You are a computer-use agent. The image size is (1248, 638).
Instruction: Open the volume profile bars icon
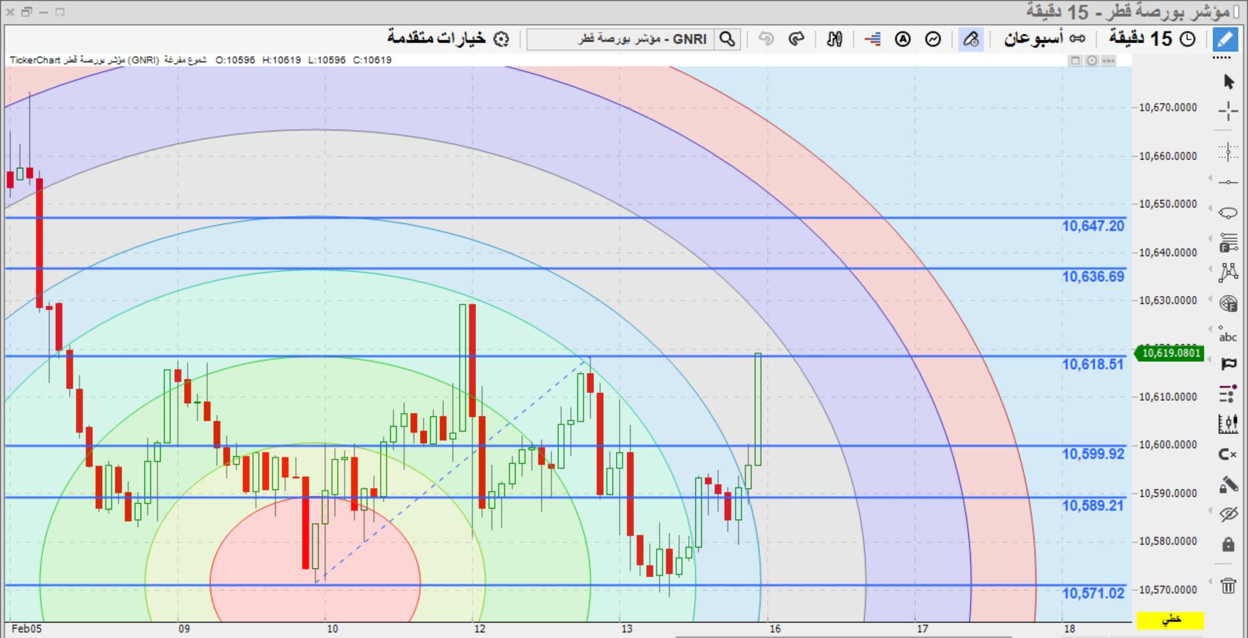click(872, 39)
